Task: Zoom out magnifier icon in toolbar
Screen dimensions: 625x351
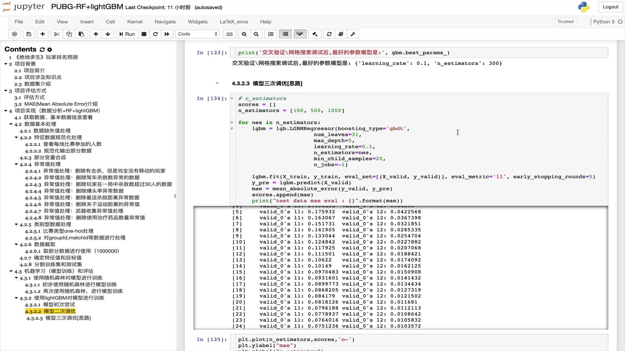Action: 256,34
